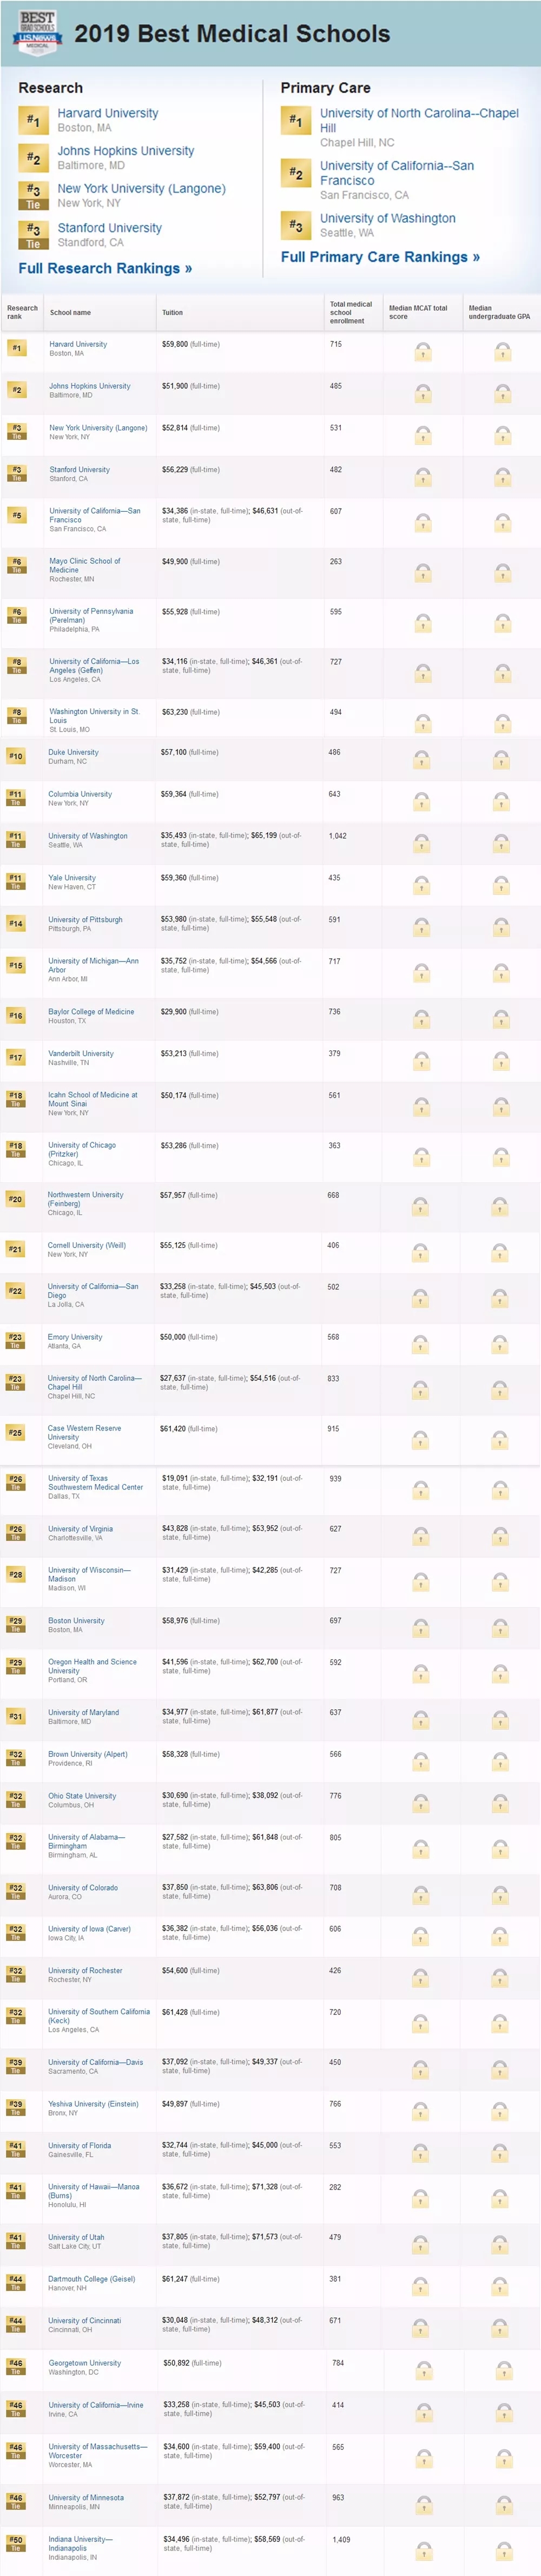Click the #1 rank badge beside UNC Chapel Hill in Primary Care
The image size is (541, 2576).
tap(295, 121)
